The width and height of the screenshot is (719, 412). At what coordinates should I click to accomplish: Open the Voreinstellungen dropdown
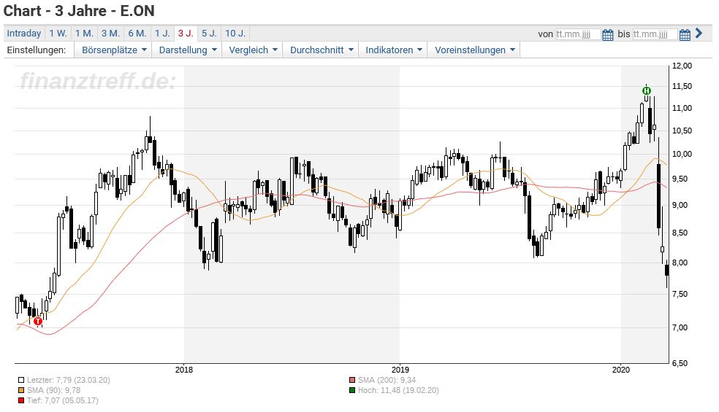475,50
